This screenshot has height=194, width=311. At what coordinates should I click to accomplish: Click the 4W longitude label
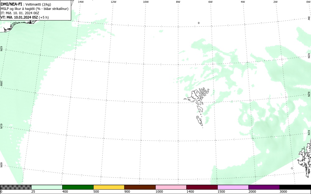click(243, 2)
